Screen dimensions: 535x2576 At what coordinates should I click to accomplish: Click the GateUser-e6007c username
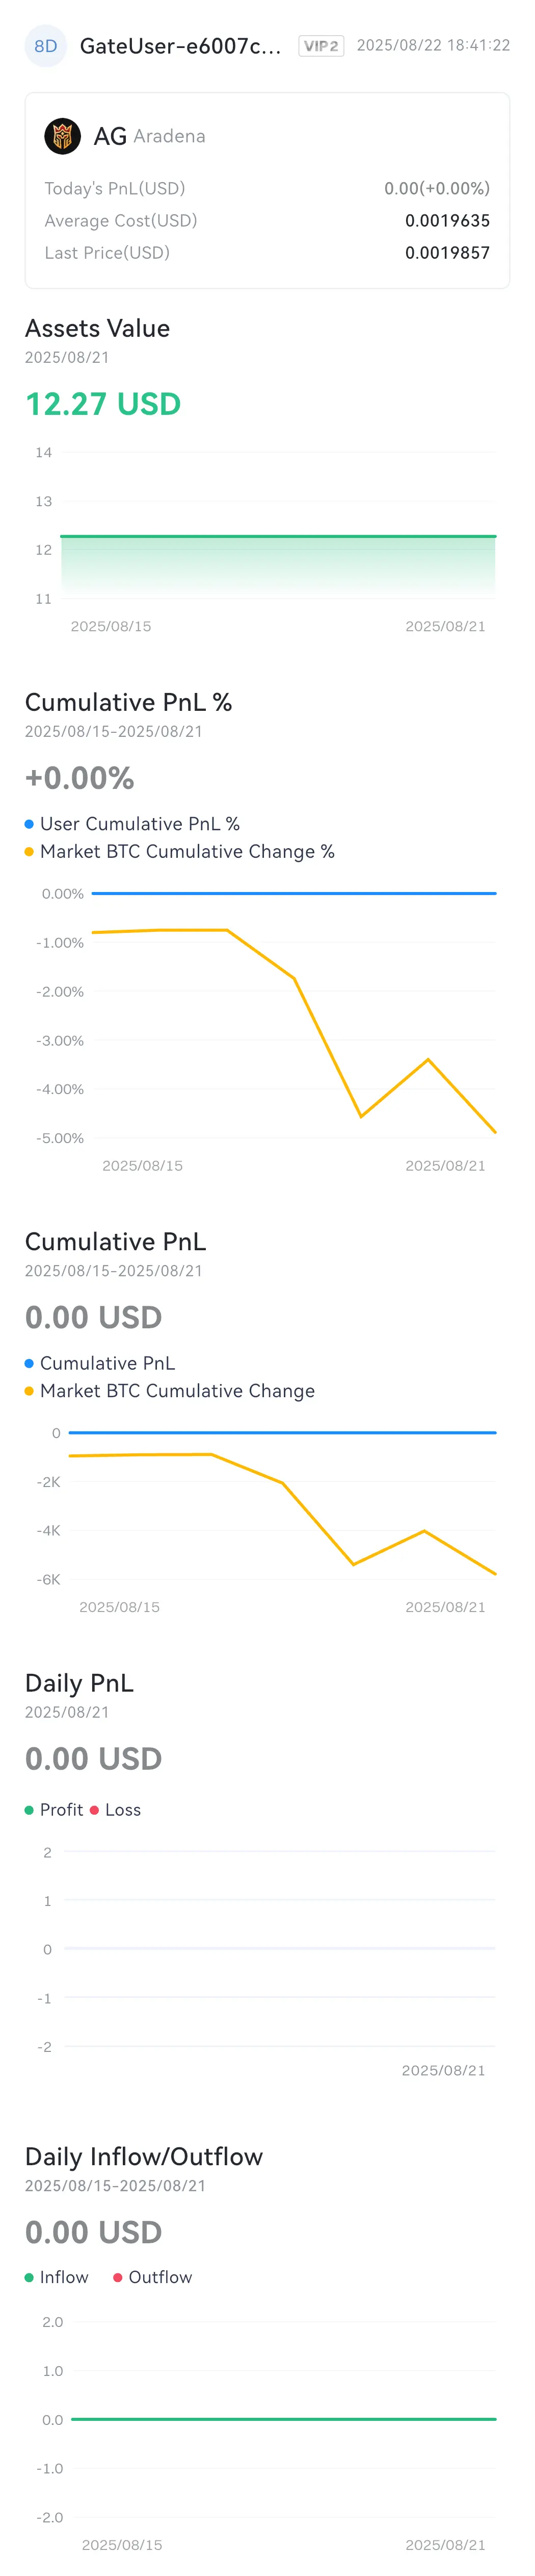click(181, 46)
